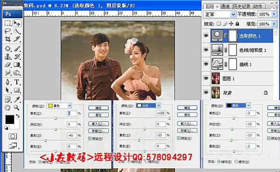
Task: Change screen mode in toolbox
Action: pyautogui.click(x=13, y=146)
